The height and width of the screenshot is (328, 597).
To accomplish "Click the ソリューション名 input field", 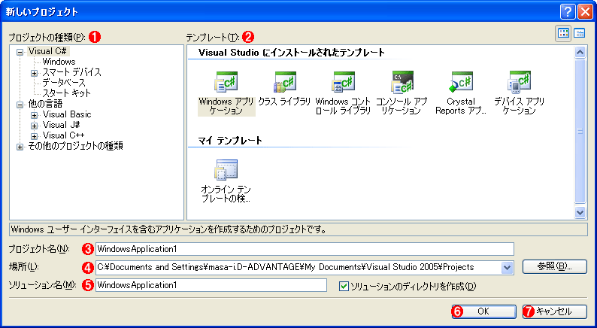I will (x=211, y=285).
